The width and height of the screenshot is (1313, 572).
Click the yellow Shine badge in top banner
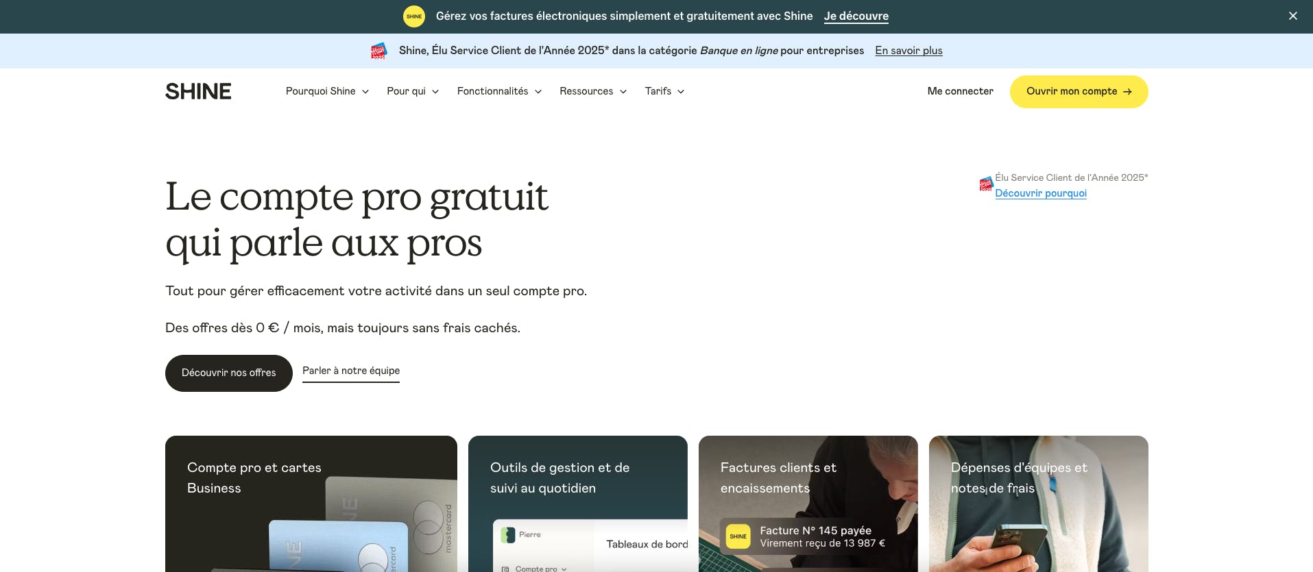(x=414, y=16)
